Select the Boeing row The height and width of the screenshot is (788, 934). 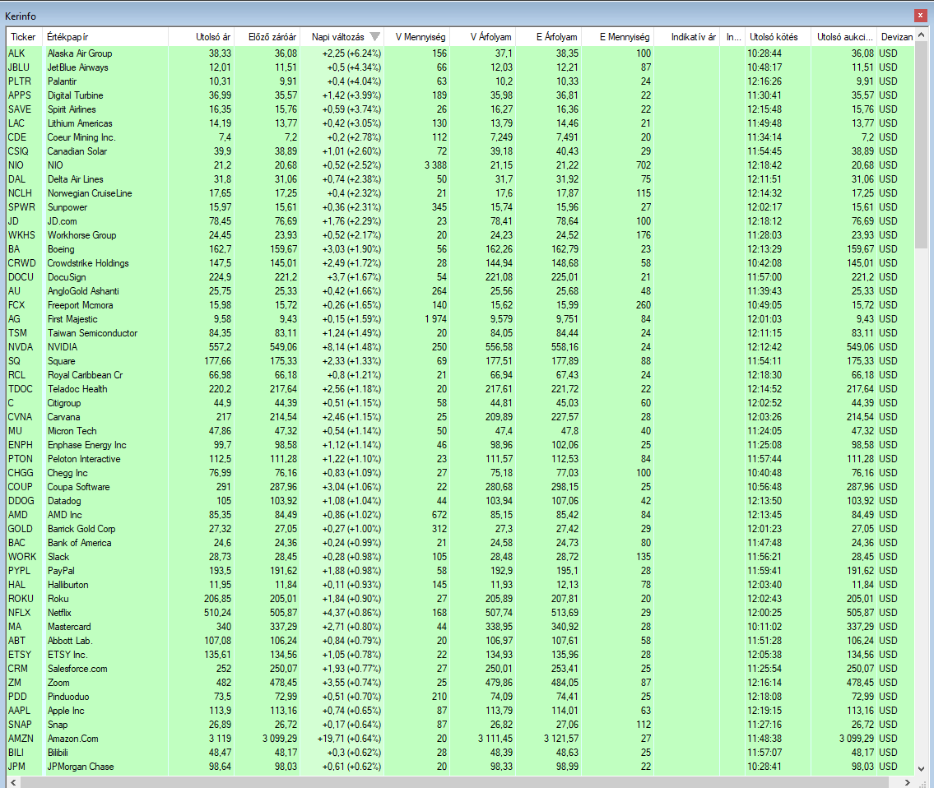click(461, 249)
